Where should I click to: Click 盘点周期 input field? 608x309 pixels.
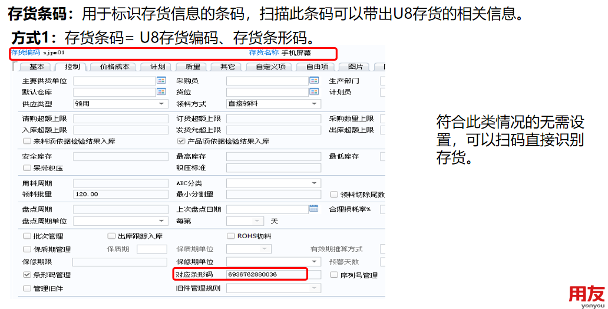[121, 209]
